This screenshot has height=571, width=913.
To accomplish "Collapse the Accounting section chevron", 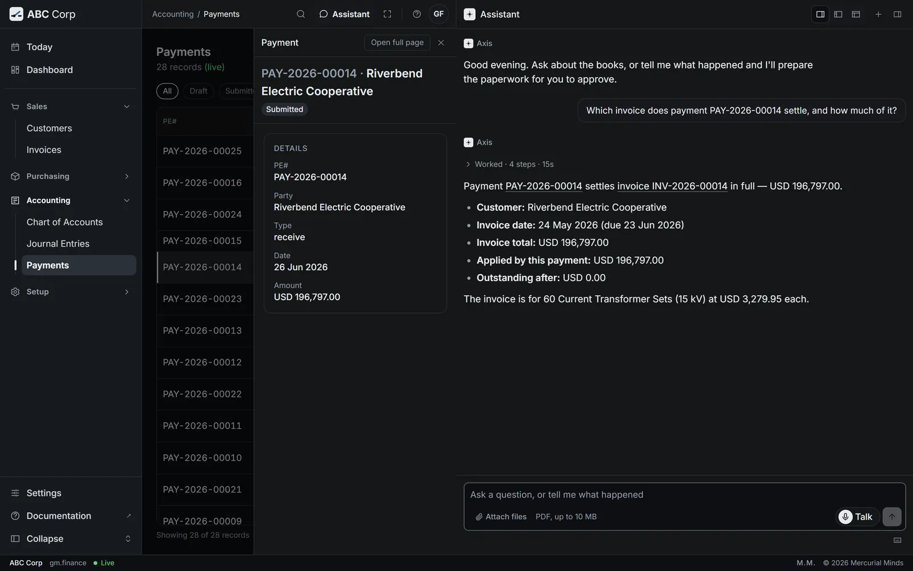I will 127,200.
